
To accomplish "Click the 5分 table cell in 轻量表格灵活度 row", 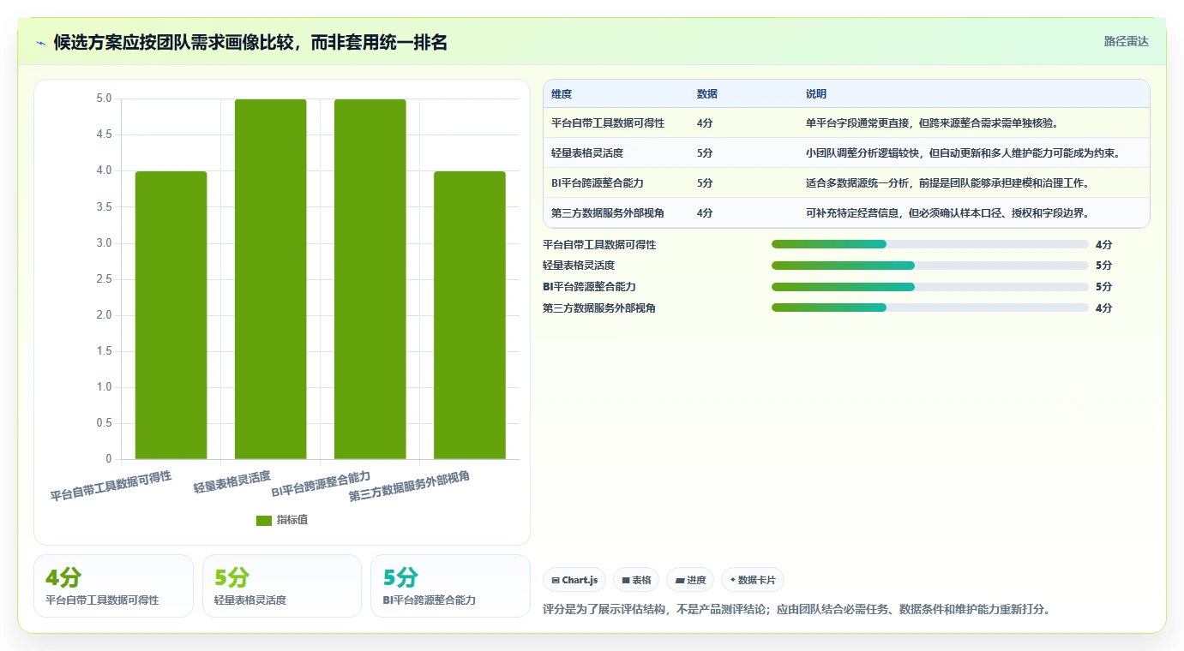I will point(705,152).
